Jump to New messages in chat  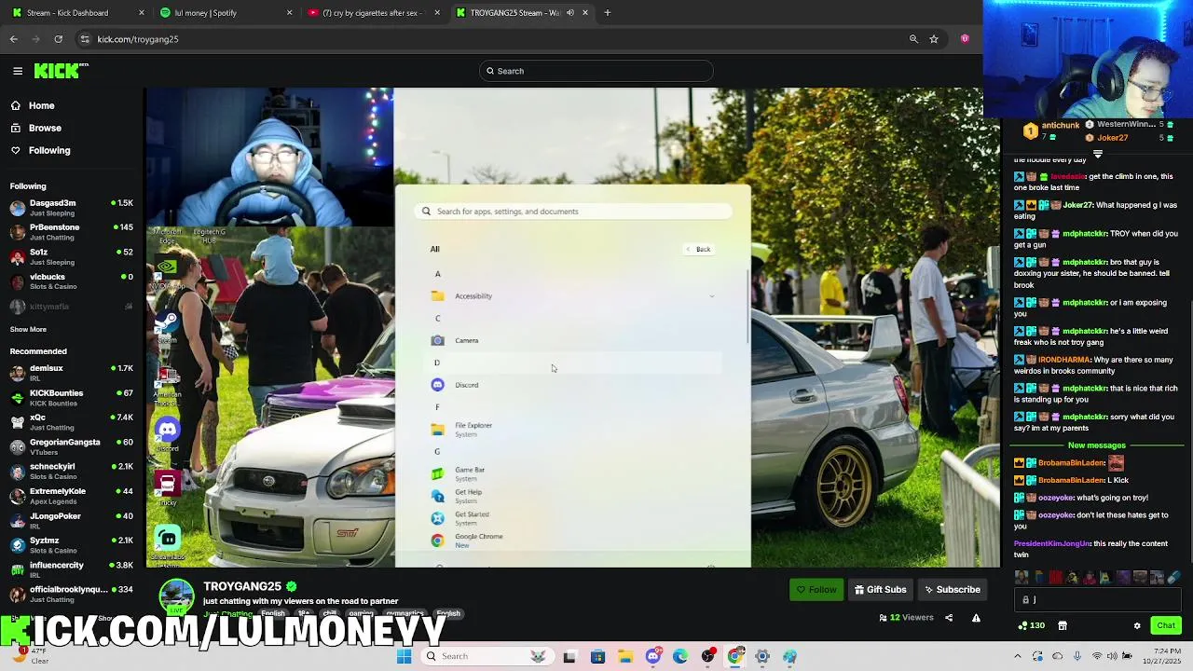[x=1096, y=445]
